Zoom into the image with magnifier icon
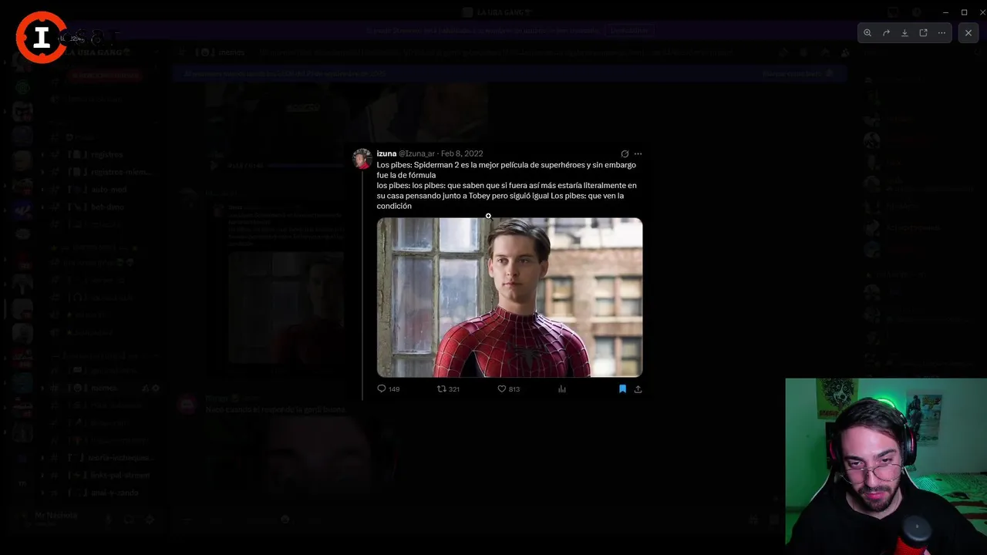The height and width of the screenshot is (555, 987). [867, 33]
